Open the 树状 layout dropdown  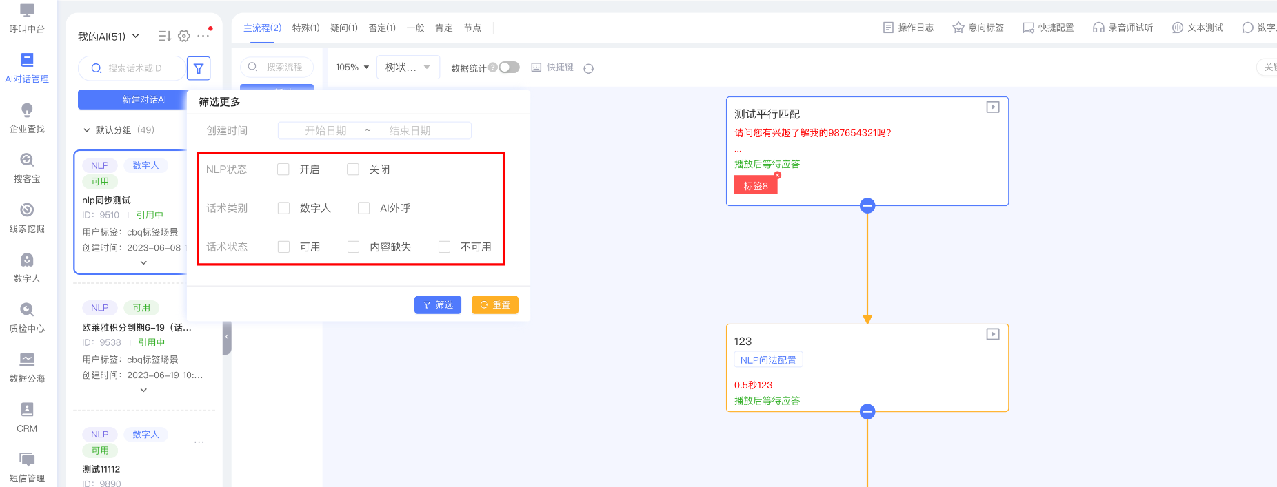(408, 68)
